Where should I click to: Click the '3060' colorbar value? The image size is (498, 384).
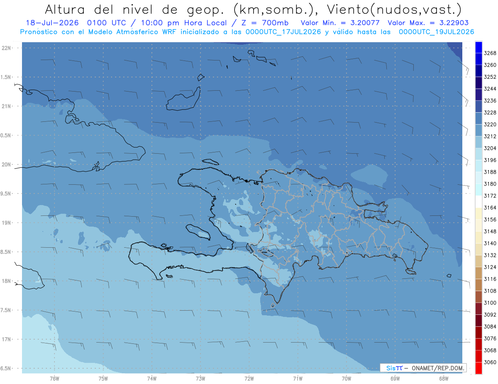(490, 362)
